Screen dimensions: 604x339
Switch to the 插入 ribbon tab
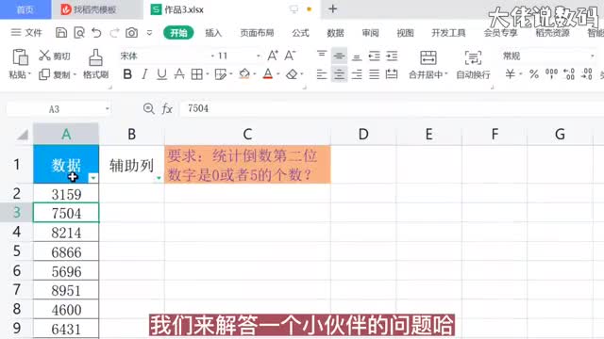coord(213,33)
